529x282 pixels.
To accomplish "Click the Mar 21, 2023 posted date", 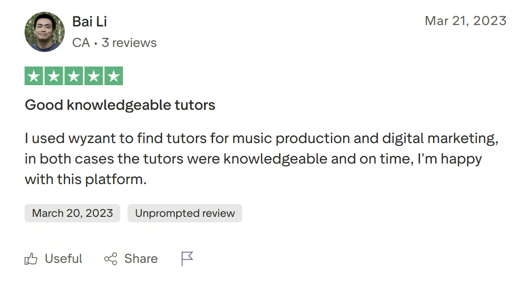I will (x=465, y=21).
